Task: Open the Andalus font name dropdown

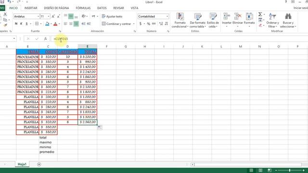Action: click(38, 16)
